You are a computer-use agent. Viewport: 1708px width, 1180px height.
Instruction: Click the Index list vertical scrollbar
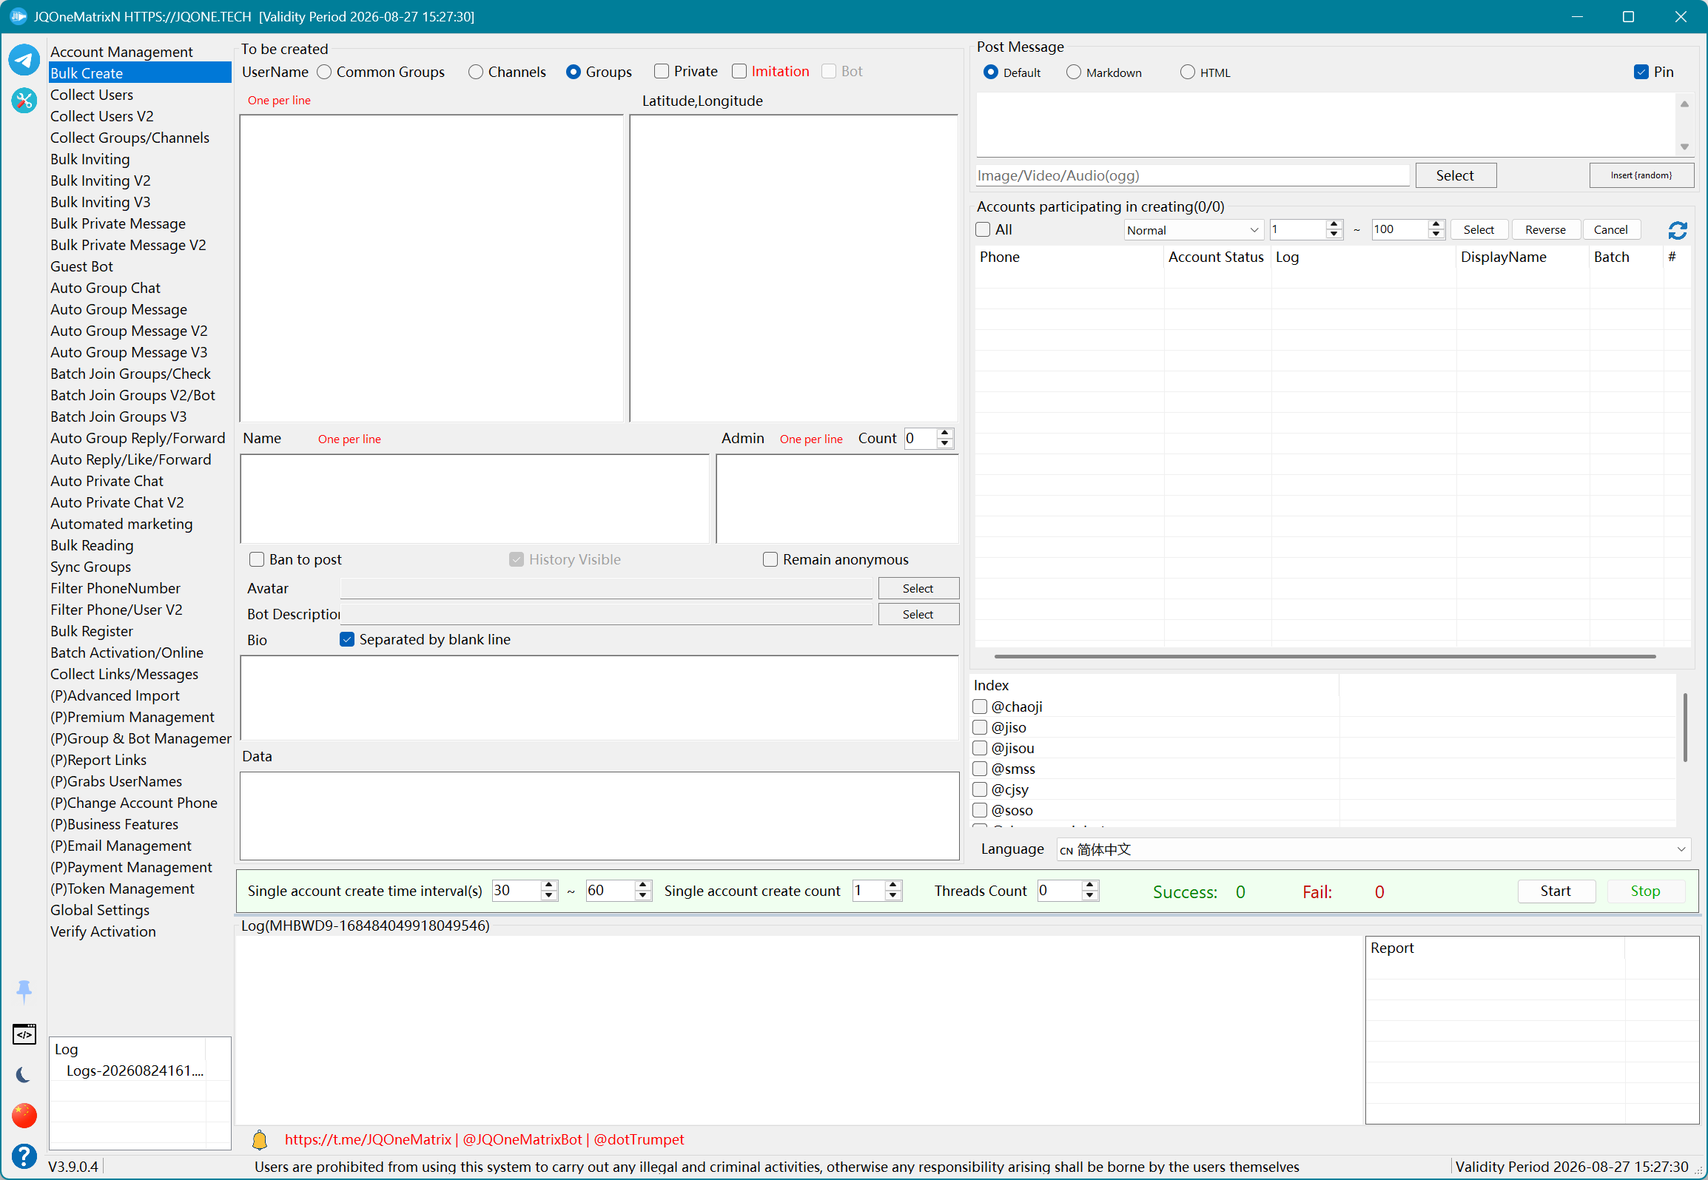pos(1685,728)
